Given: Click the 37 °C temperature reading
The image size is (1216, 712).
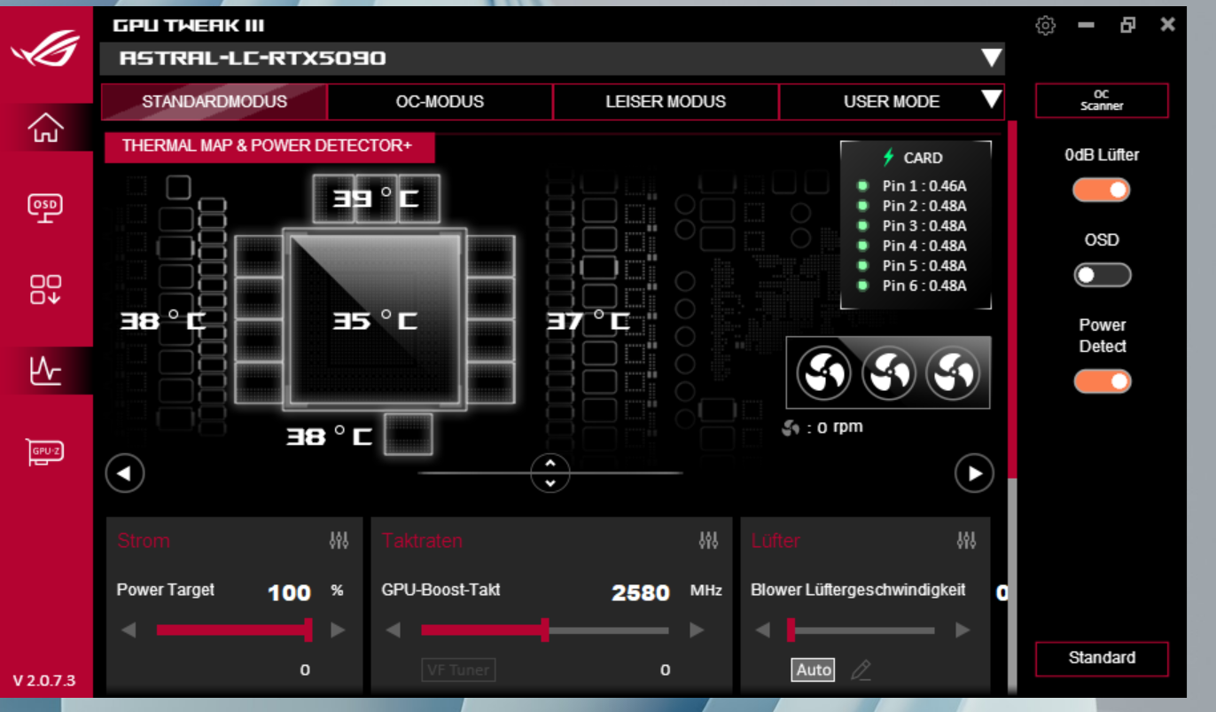Looking at the screenshot, I should pyautogui.click(x=588, y=320).
